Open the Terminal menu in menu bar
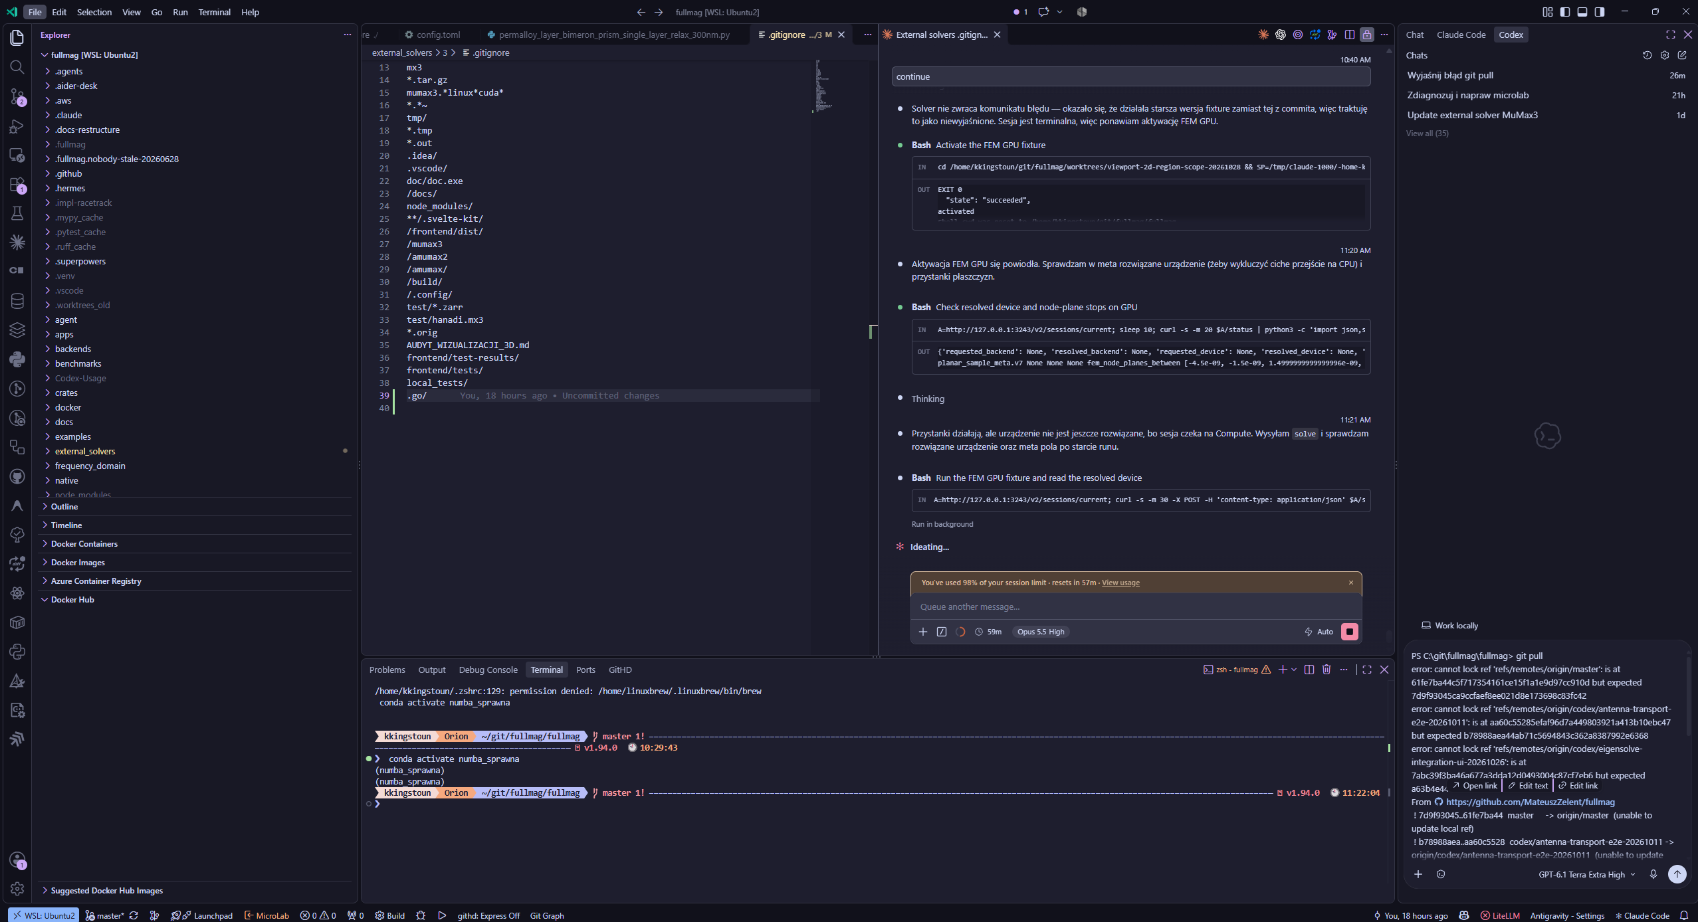This screenshot has height=922, width=1698. pyautogui.click(x=214, y=12)
